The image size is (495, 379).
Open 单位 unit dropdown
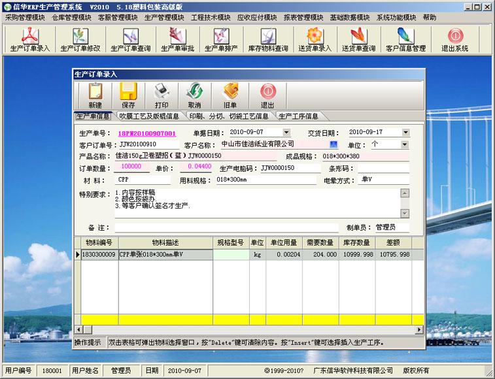pyautogui.click(x=405, y=144)
